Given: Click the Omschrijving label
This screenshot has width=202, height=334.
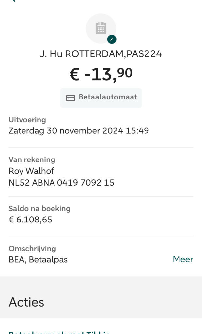Looking at the screenshot, I should tap(32, 249).
